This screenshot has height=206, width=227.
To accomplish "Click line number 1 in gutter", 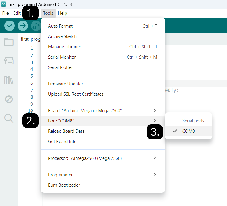I will 32,48.
